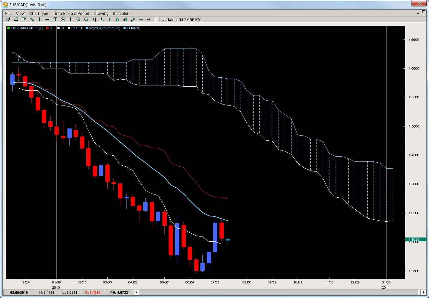Click the candlestick chart style icon
429x298 pixels.
click(x=125, y=19)
